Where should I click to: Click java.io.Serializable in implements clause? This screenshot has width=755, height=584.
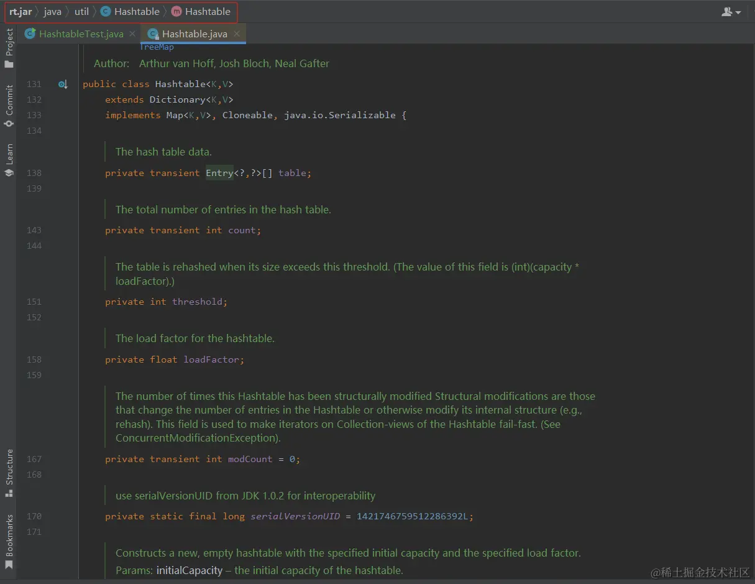(340, 115)
